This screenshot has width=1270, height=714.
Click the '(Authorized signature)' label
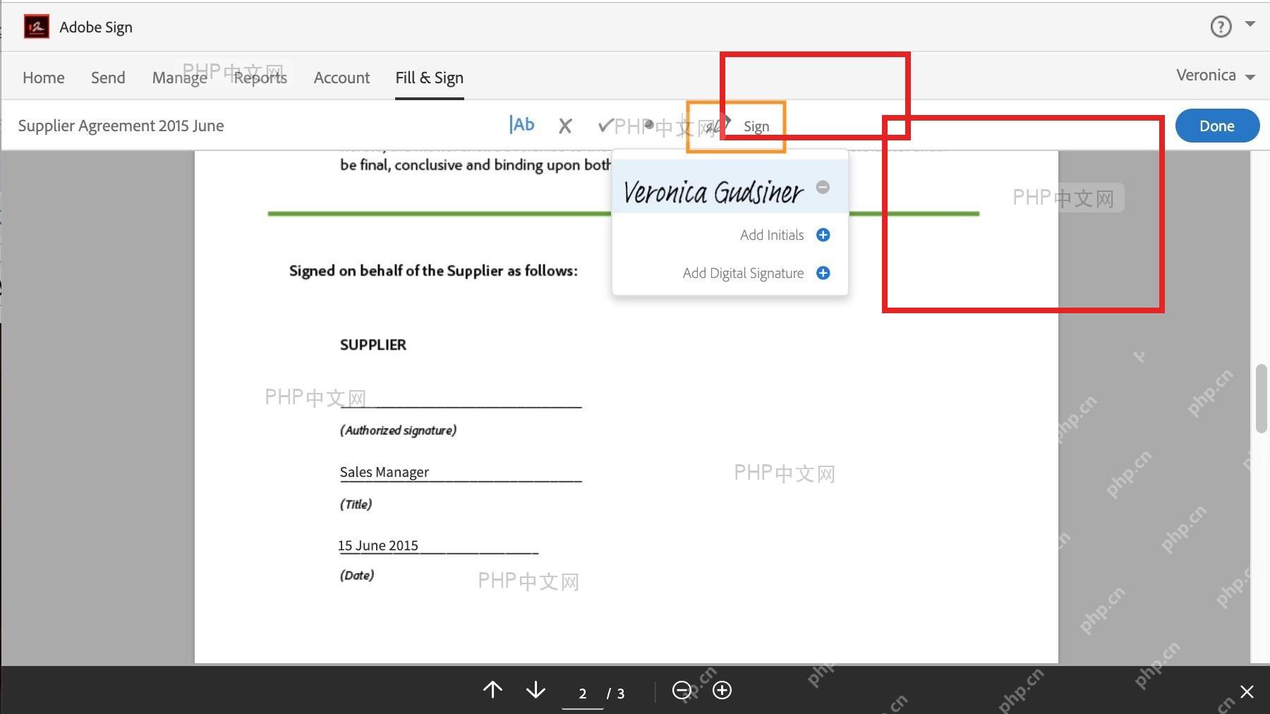399,430
